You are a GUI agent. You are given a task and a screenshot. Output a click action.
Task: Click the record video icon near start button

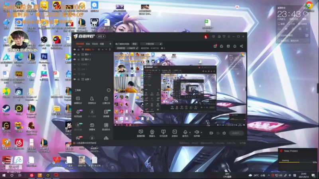click(211, 133)
